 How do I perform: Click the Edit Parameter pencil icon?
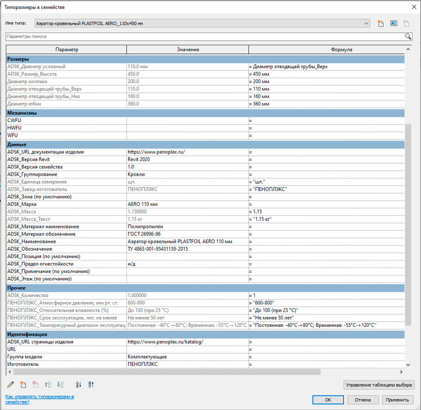click(x=11, y=385)
